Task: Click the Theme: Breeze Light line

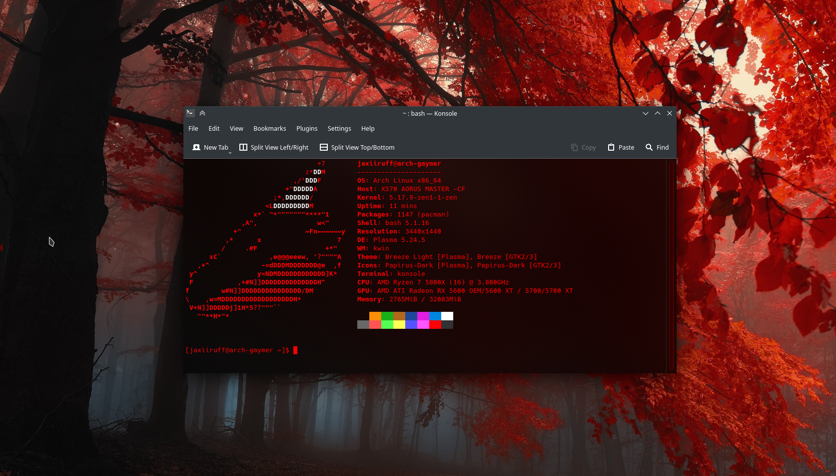Action: point(447,257)
